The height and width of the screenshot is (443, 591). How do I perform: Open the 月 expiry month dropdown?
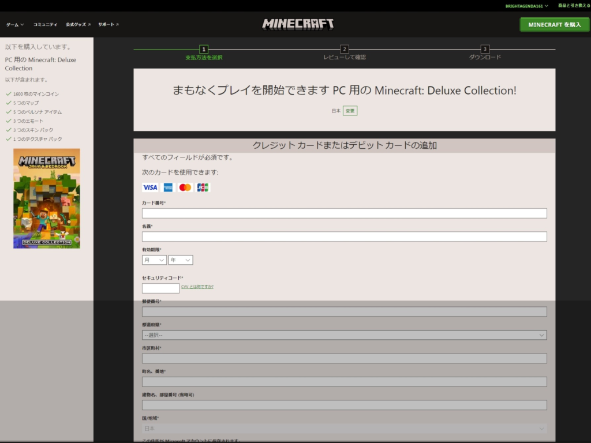tap(154, 260)
